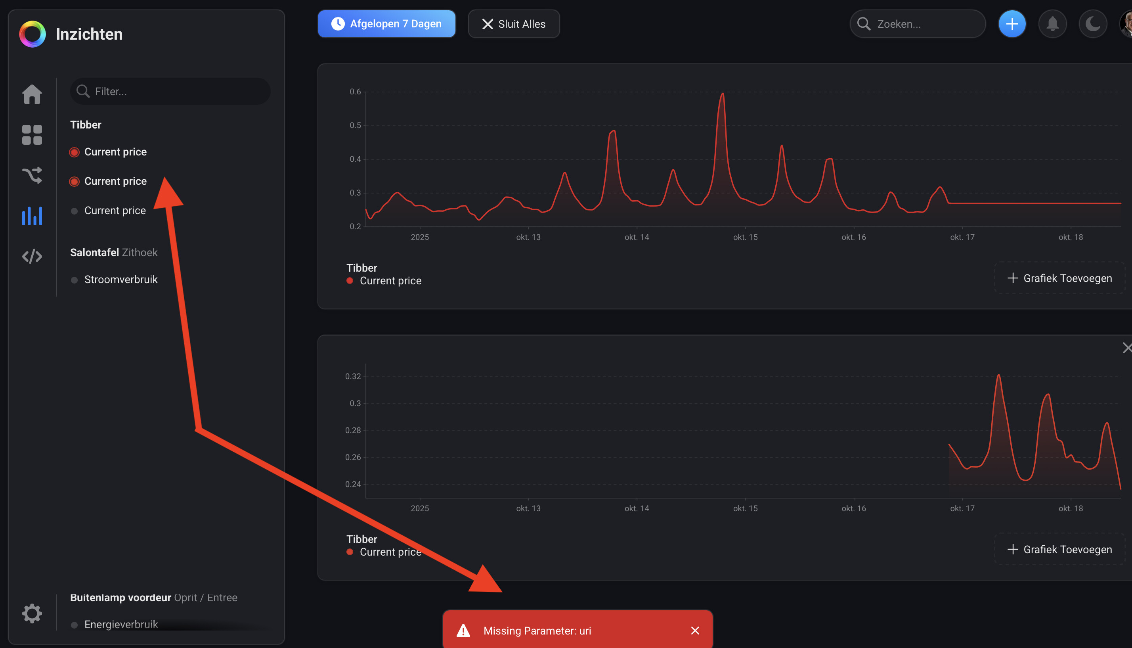Open the Flows shuffle icon

(32, 175)
